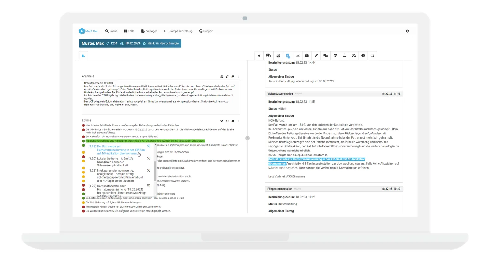The height and width of the screenshot is (262, 490).
Task: Open Anamnese three-dot options menu
Action: coord(238,77)
